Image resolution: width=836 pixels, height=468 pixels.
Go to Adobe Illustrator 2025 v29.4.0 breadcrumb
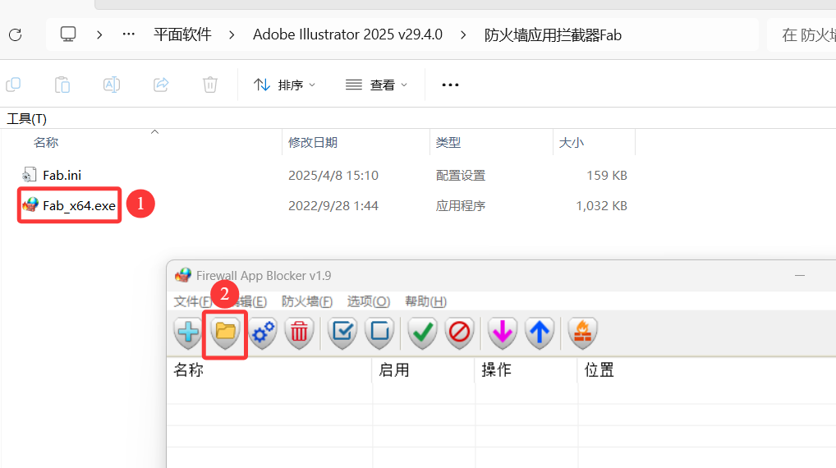pos(347,34)
